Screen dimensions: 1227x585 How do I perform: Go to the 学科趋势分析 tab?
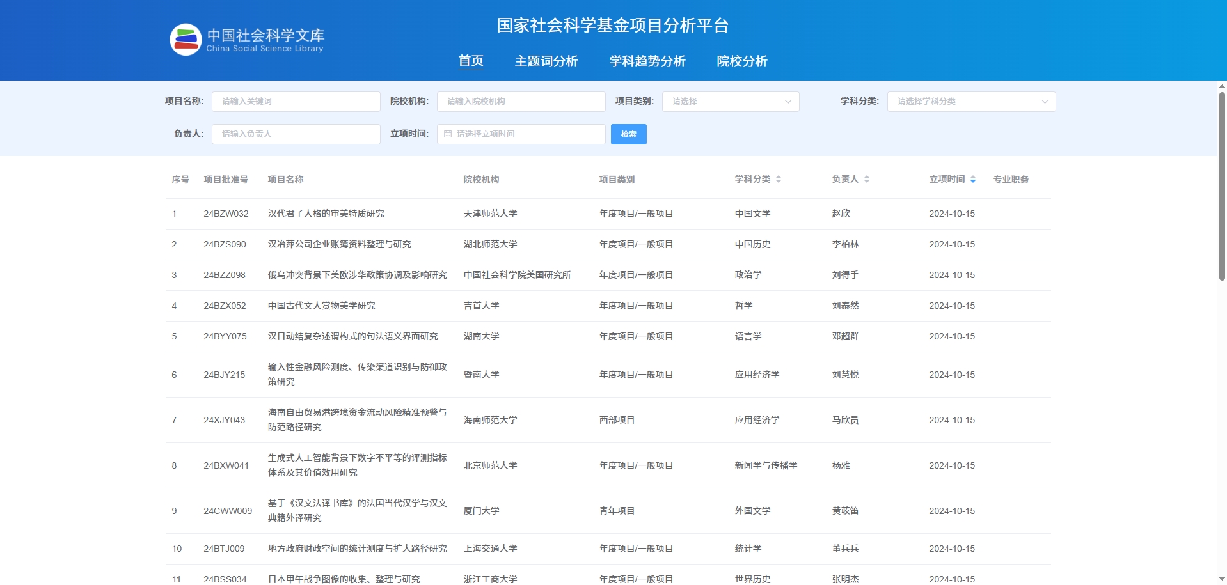[x=647, y=61]
